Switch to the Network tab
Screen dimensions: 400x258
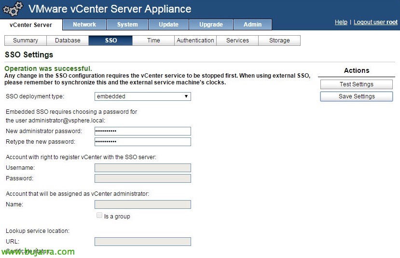(x=84, y=25)
